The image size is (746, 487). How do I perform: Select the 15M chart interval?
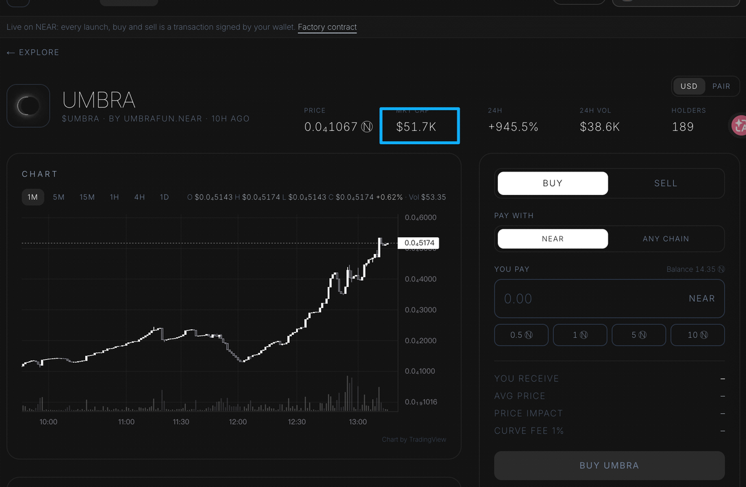pyautogui.click(x=87, y=197)
